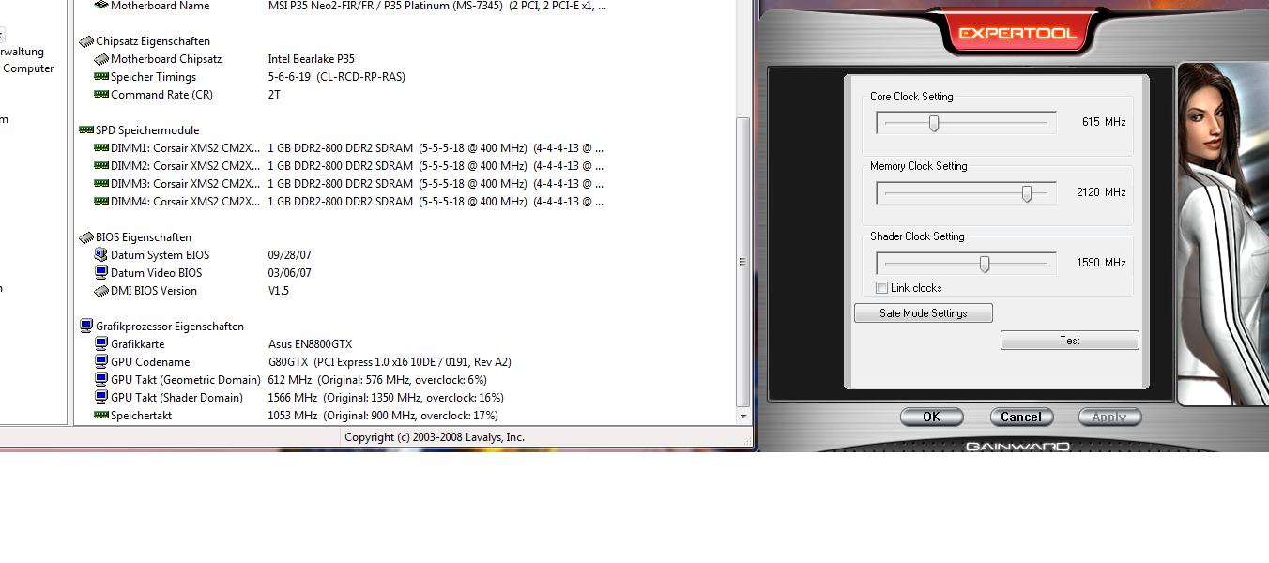Click the DMI BIOS Version icon

101,291
